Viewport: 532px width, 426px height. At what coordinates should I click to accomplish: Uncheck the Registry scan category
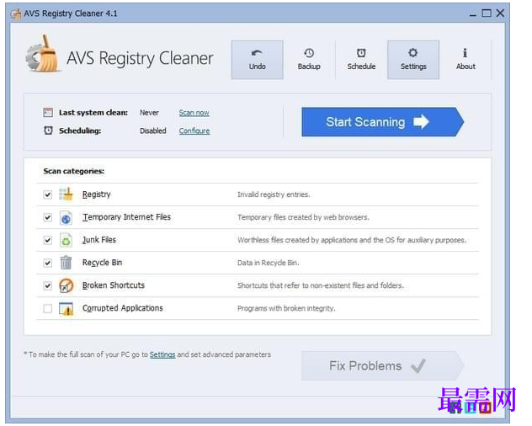(x=48, y=194)
